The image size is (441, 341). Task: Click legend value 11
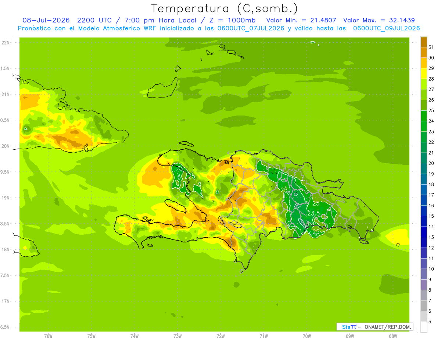pyautogui.click(x=431, y=258)
